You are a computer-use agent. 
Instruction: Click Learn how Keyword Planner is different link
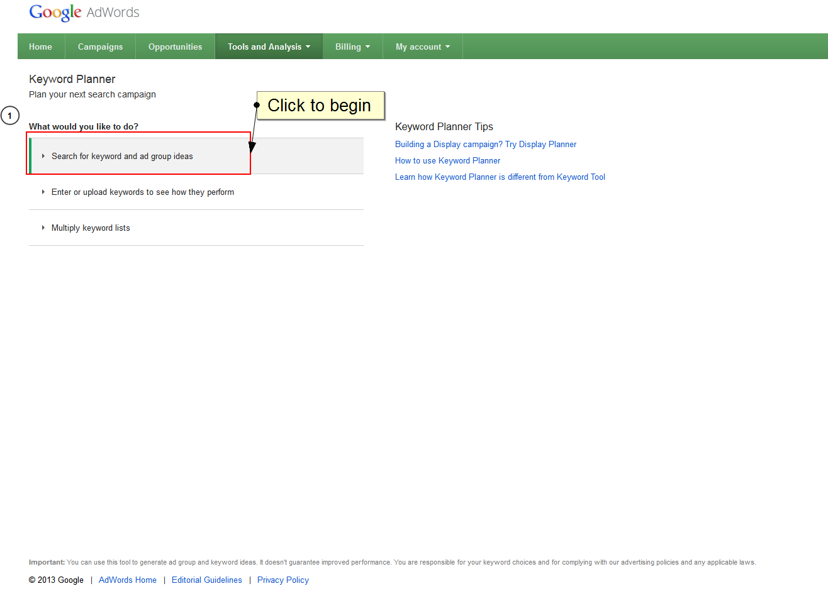point(500,177)
